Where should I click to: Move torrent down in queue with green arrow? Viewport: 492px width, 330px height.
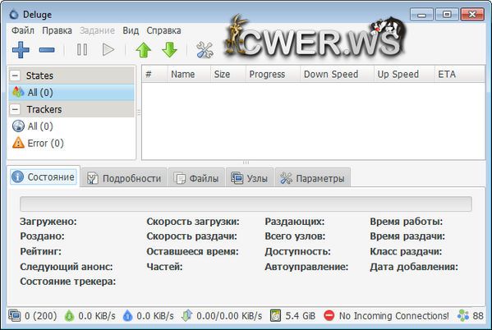(170, 50)
